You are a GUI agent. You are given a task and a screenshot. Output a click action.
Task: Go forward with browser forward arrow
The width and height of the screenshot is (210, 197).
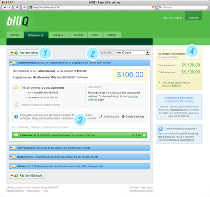(10, 7)
